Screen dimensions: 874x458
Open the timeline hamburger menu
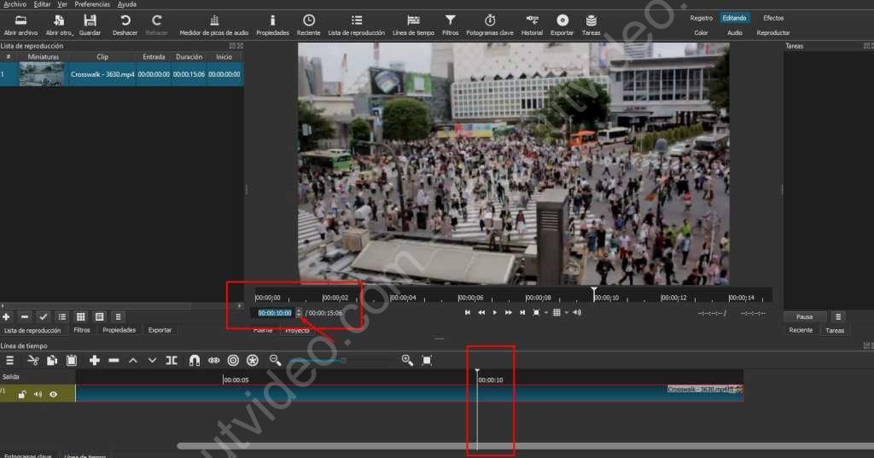point(10,361)
